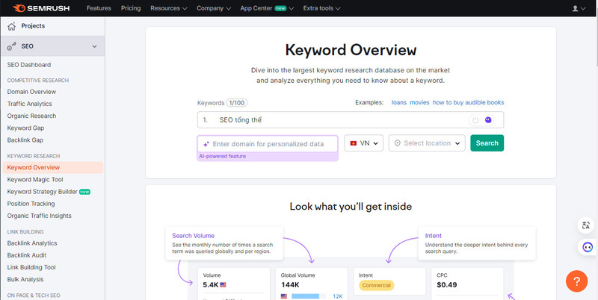Click the keyword input containing 'SEO tổng thể'
The height and width of the screenshot is (300, 598).
pos(336,119)
